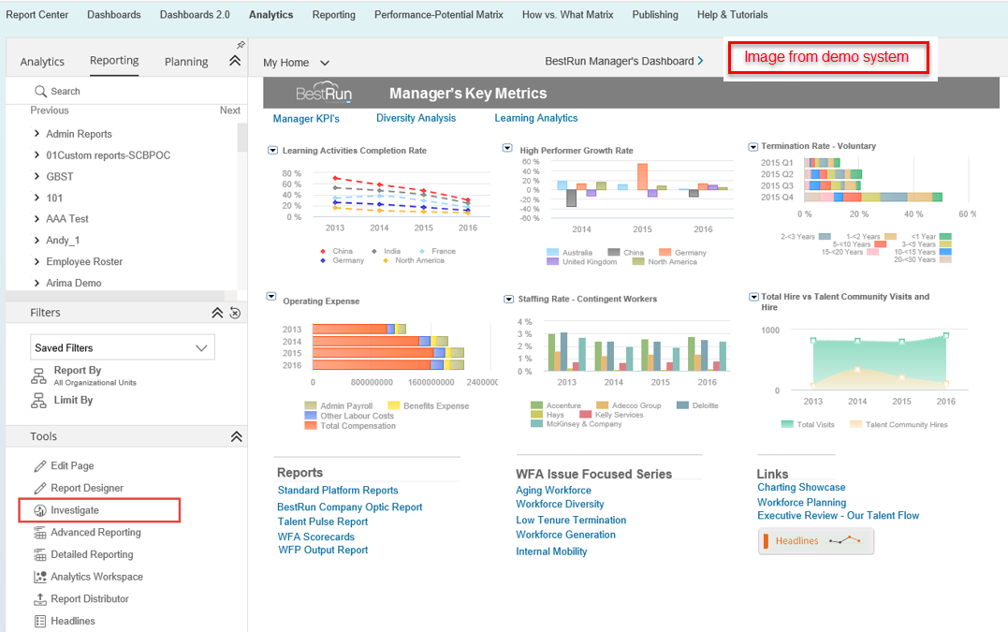Click the BestRun logo
Viewport: 1008px width, 632px height.
click(324, 93)
